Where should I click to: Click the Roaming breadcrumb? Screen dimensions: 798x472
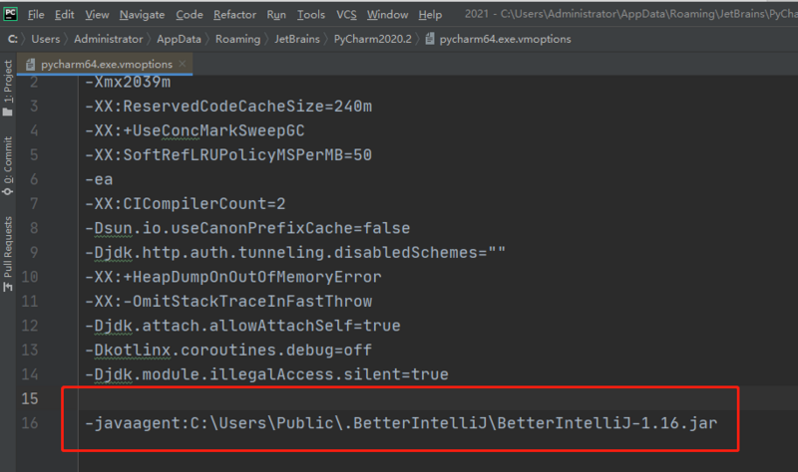(237, 39)
